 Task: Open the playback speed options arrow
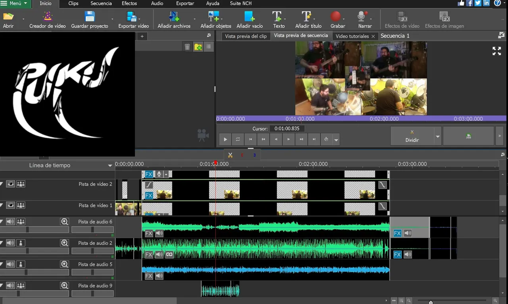(337, 140)
